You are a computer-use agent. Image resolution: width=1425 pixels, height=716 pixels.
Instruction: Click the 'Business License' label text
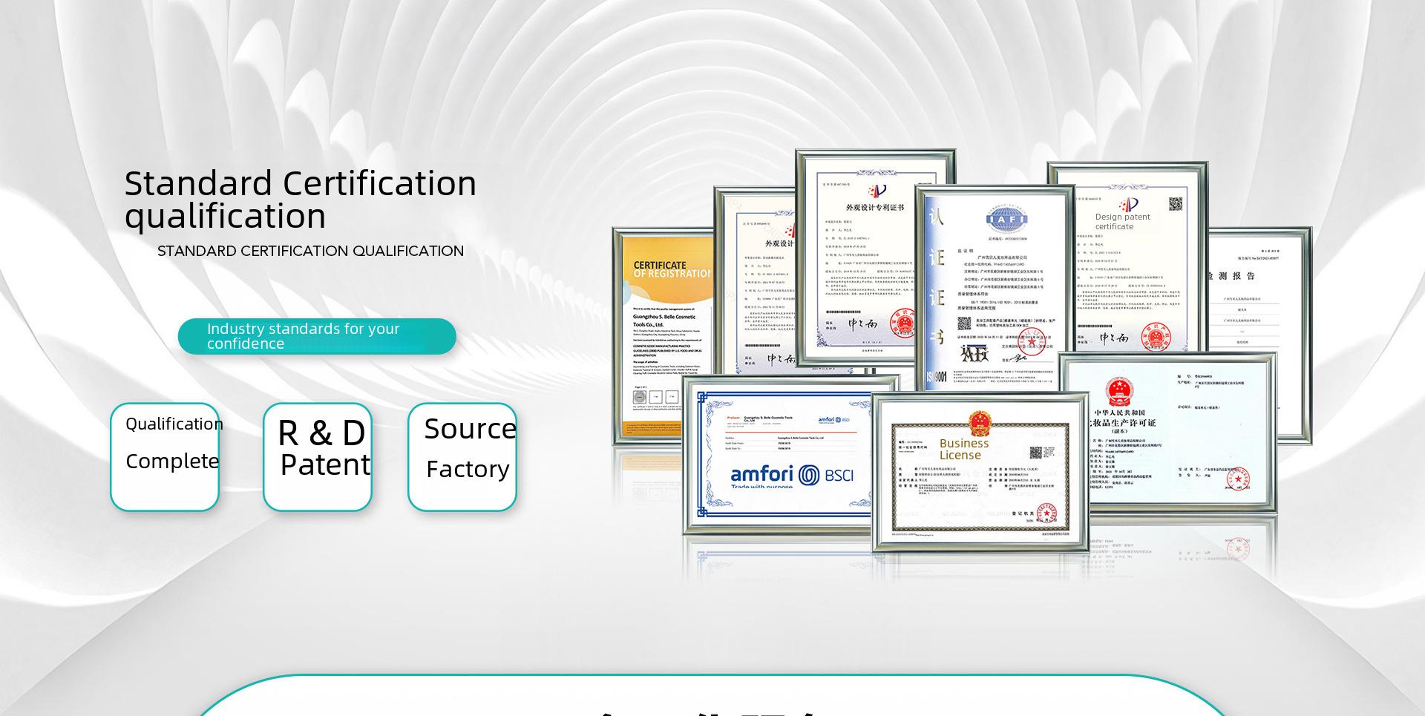tap(963, 449)
